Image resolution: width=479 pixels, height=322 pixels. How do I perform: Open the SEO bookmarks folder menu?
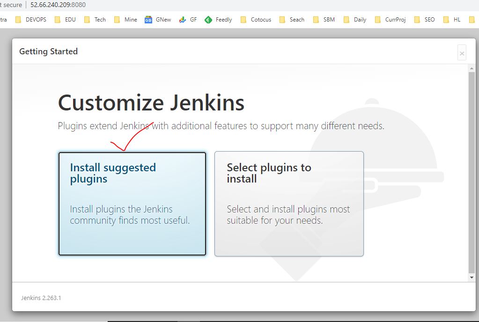coord(425,20)
